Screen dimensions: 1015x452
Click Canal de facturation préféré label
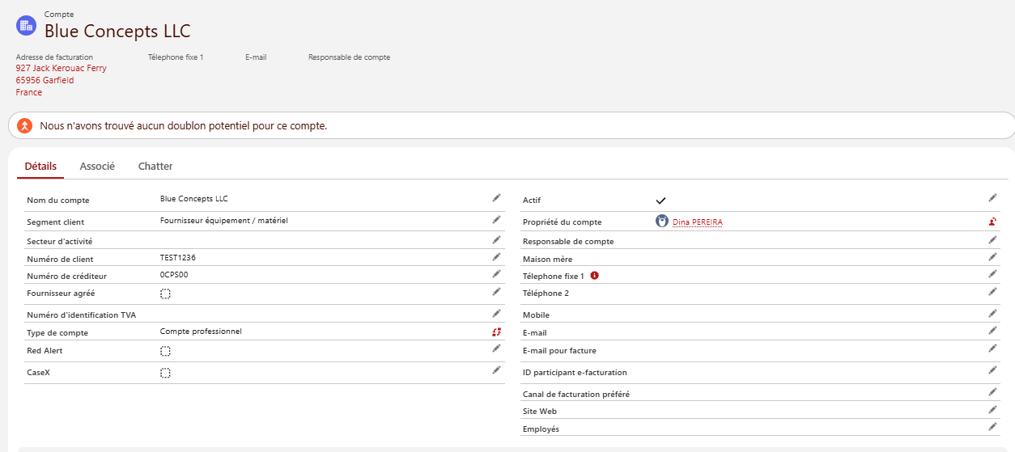point(576,395)
